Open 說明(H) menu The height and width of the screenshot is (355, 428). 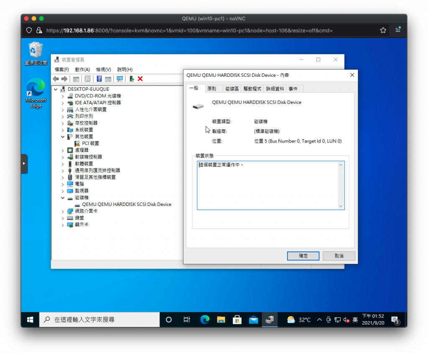coord(125,69)
